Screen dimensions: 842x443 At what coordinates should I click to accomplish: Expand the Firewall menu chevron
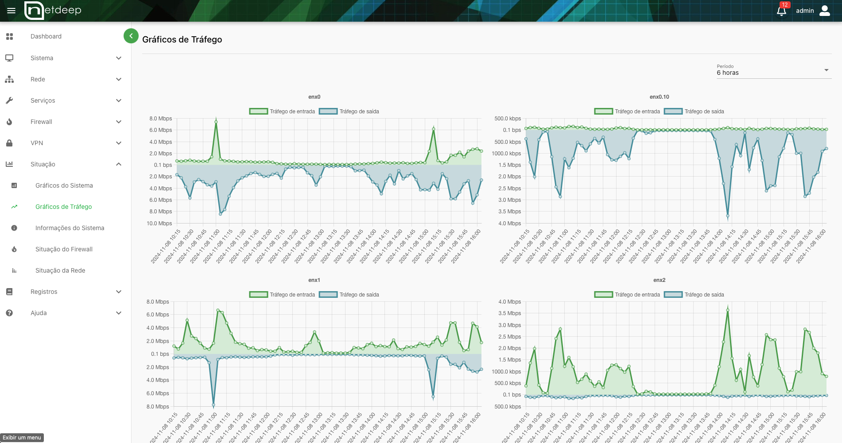119,122
